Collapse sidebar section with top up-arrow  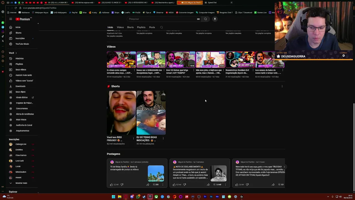[38, 24]
